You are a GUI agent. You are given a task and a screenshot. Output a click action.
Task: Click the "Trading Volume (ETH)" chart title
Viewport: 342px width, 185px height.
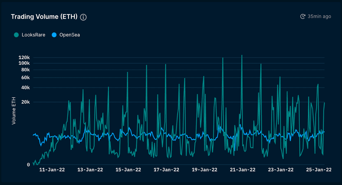(44, 17)
